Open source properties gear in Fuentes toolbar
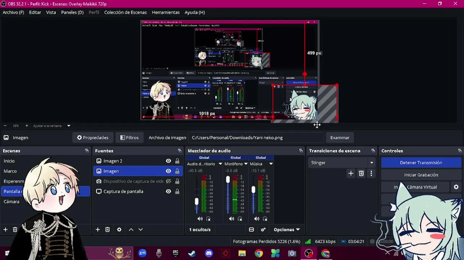The width and height of the screenshot is (464, 260). [x=119, y=230]
